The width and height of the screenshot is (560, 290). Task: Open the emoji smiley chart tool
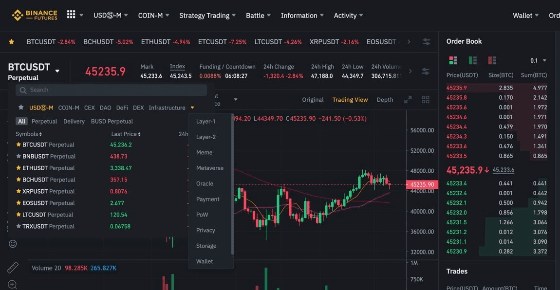[x=13, y=244]
